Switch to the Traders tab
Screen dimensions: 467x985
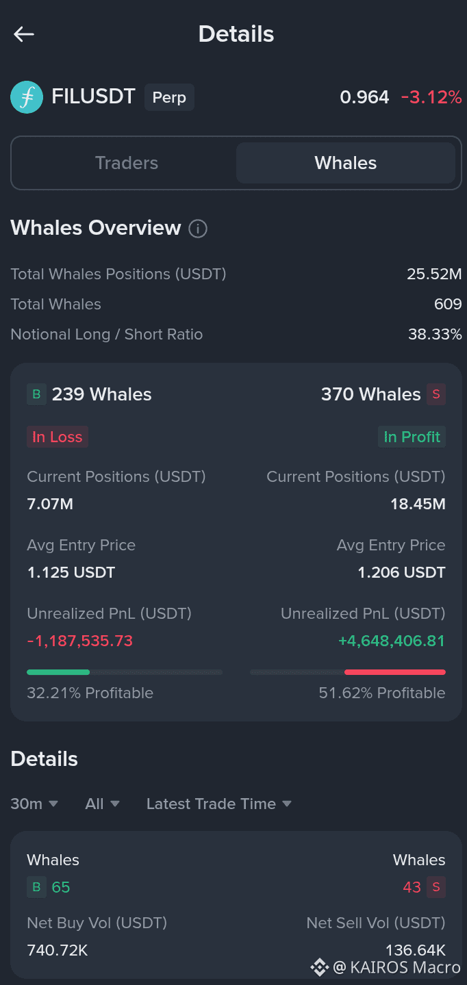[x=127, y=163]
